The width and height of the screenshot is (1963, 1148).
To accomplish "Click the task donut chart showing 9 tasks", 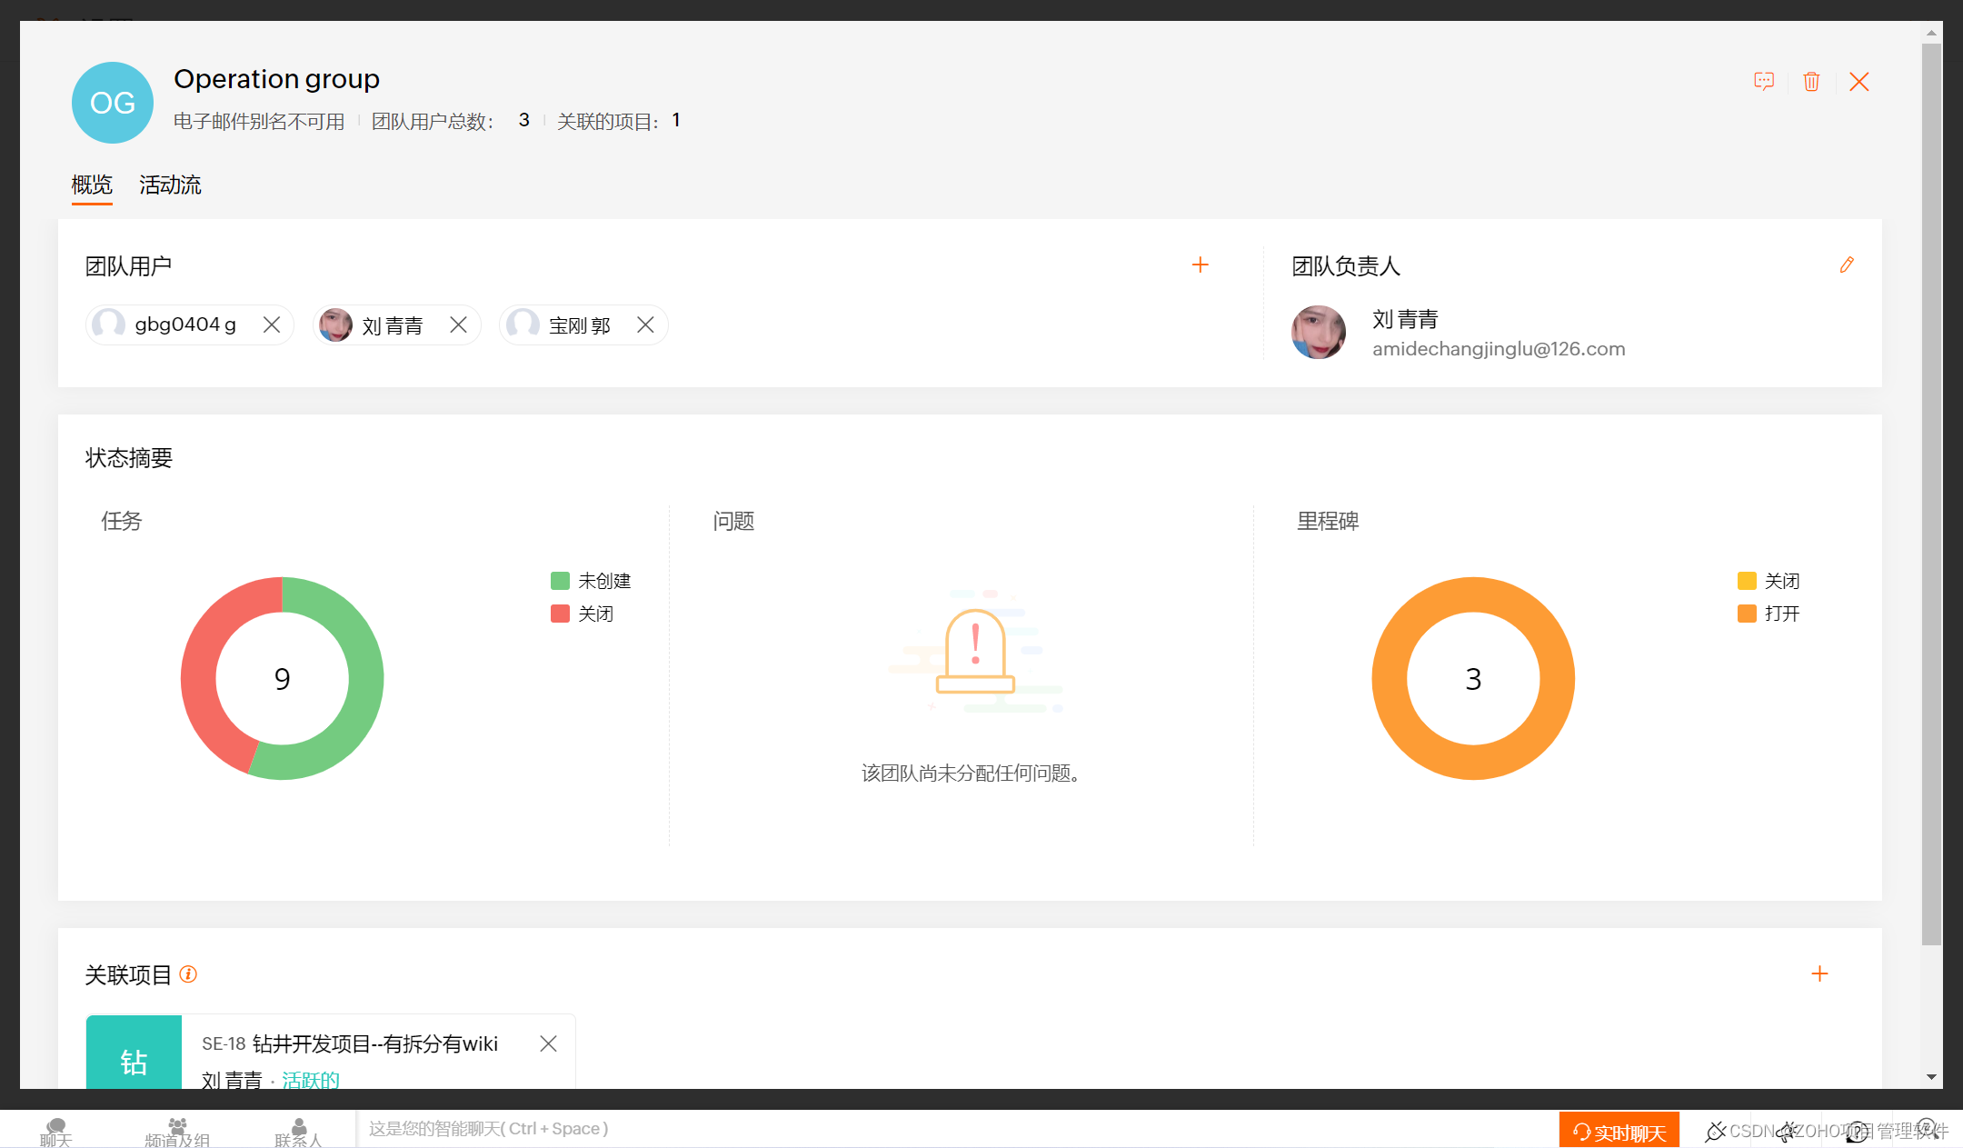I will (x=283, y=675).
